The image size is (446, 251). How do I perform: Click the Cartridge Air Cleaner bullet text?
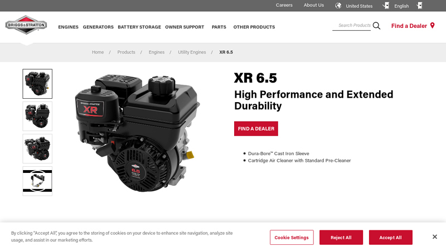[299, 161]
